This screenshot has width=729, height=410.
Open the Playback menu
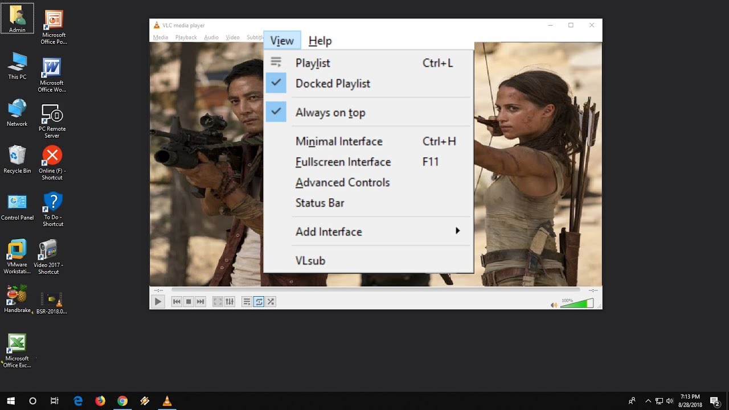[x=186, y=38]
